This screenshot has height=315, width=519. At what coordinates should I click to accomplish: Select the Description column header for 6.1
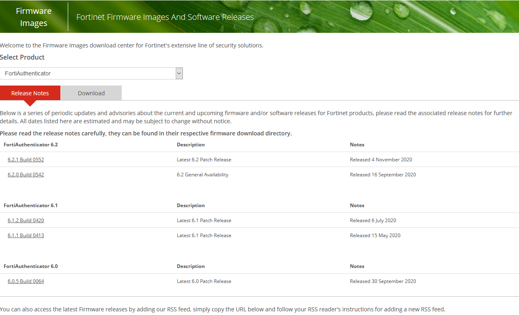[191, 205]
